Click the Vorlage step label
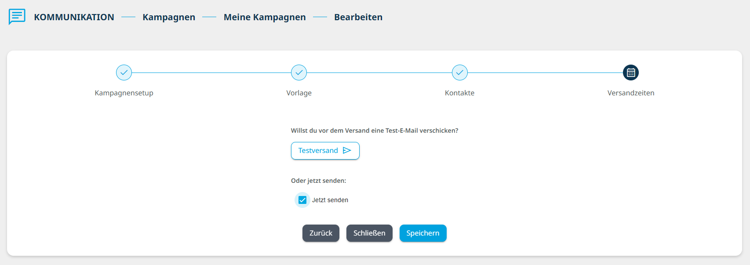 pos(299,93)
